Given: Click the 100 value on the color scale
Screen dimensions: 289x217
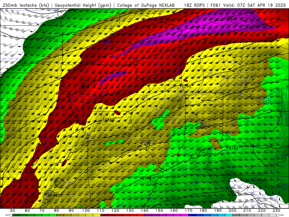Looking at the screenshot, I should [86, 210].
